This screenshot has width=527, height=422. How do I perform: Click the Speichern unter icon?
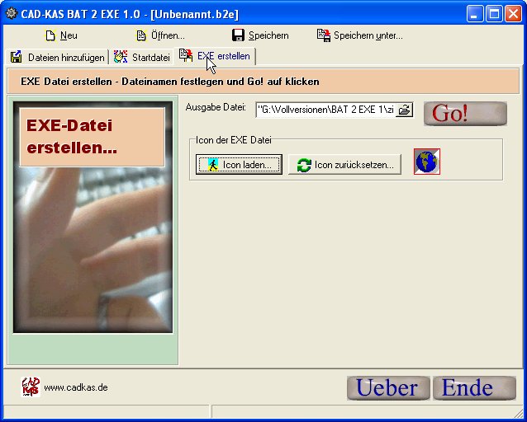point(324,35)
